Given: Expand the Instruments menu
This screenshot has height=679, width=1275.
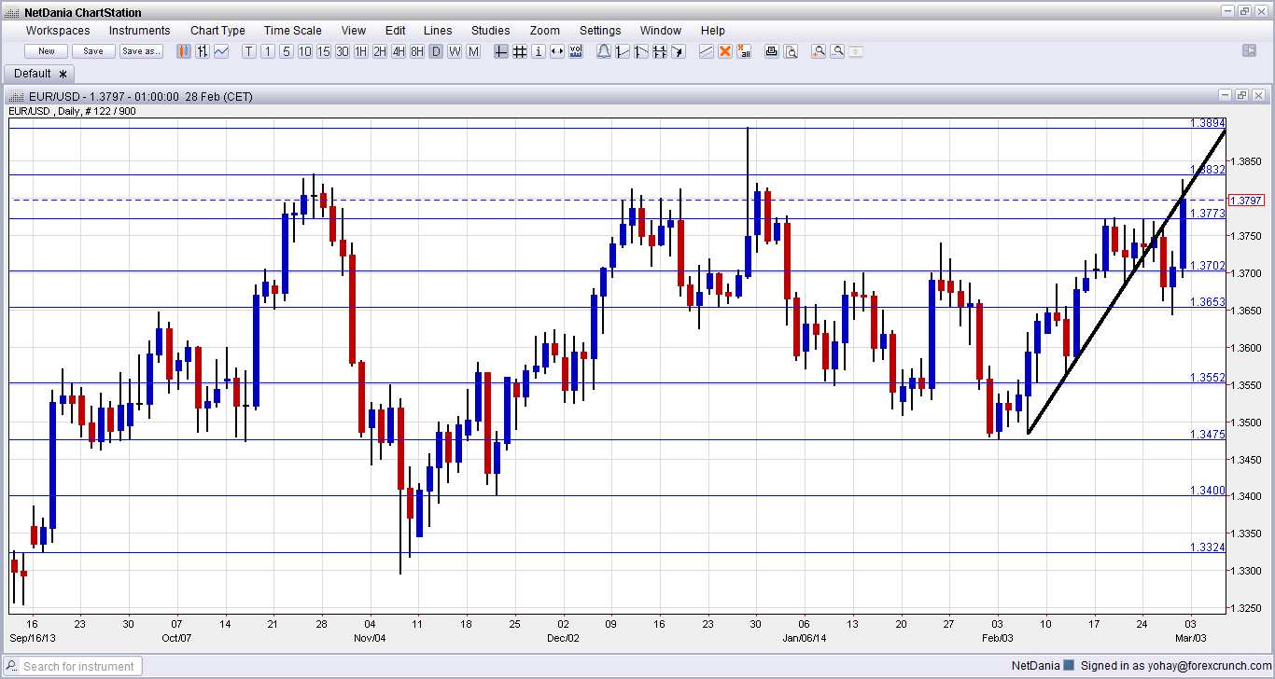Looking at the screenshot, I should coord(140,31).
